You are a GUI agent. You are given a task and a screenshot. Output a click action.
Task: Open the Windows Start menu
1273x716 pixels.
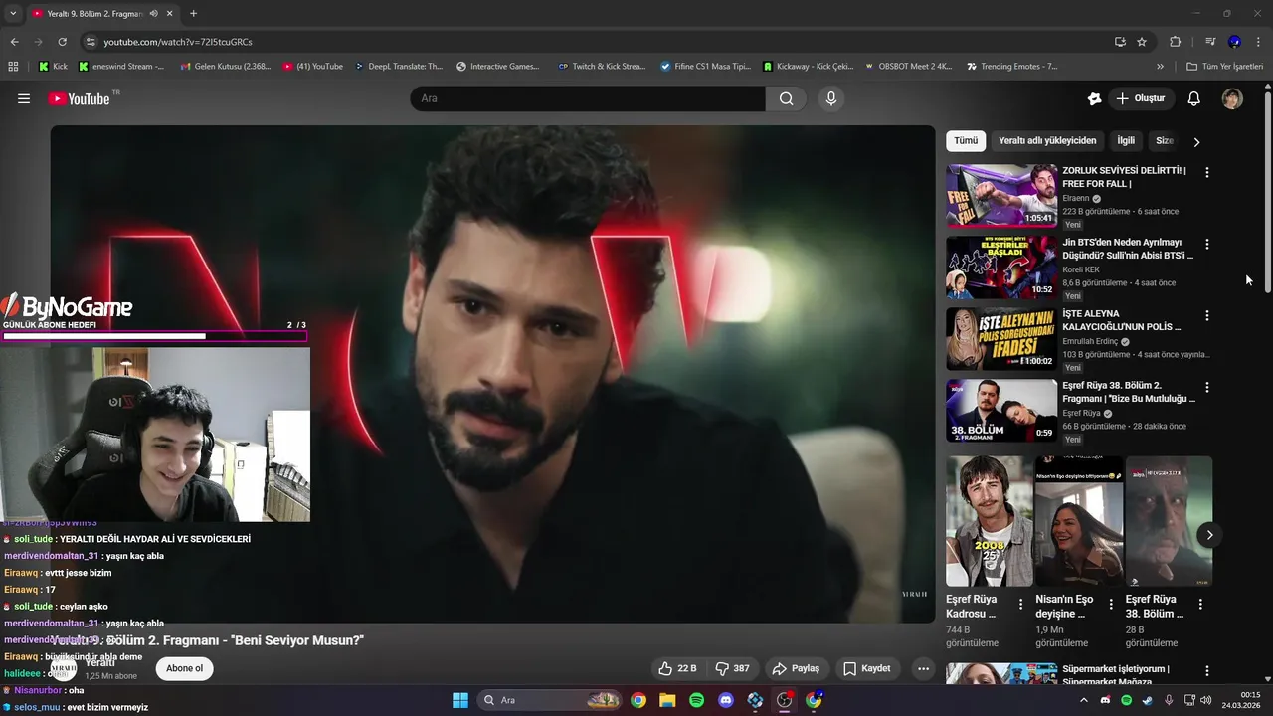pos(460,700)
